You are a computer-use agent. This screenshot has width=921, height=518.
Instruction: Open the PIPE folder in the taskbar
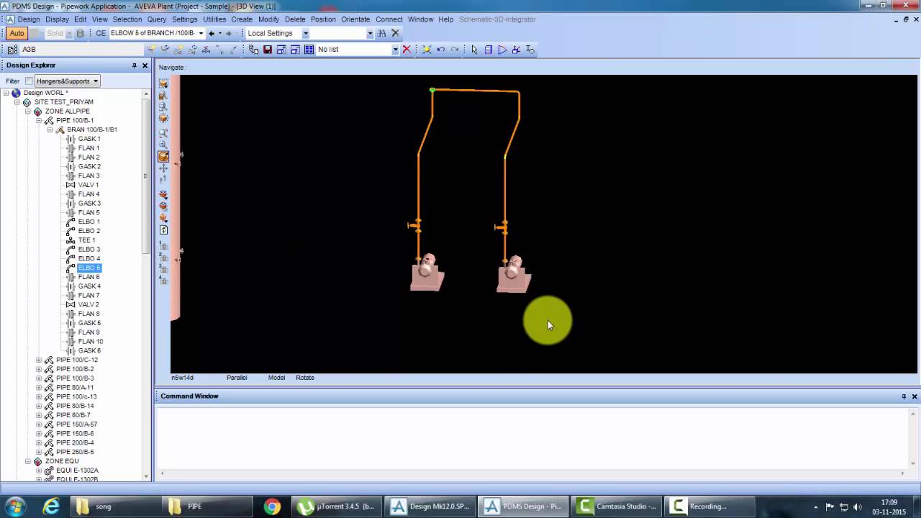pyautogui.click(x=208, y=506)
